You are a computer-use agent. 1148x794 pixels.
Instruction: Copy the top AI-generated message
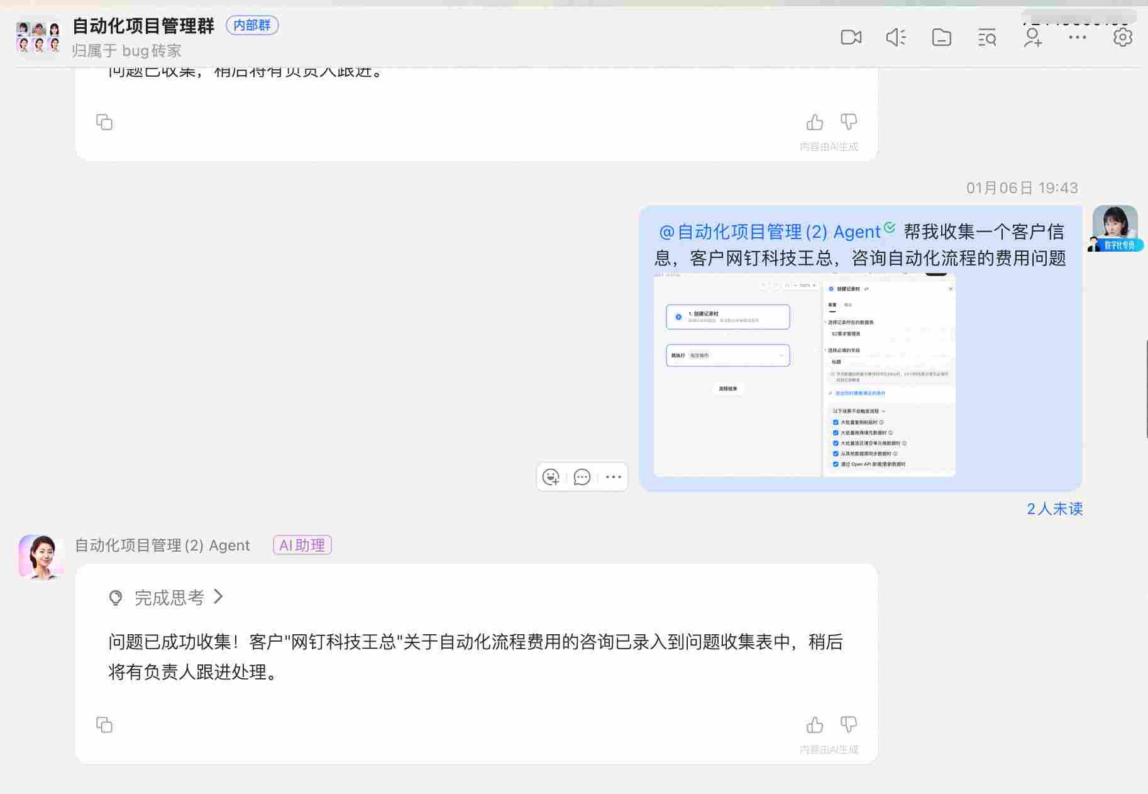(104, 122)
